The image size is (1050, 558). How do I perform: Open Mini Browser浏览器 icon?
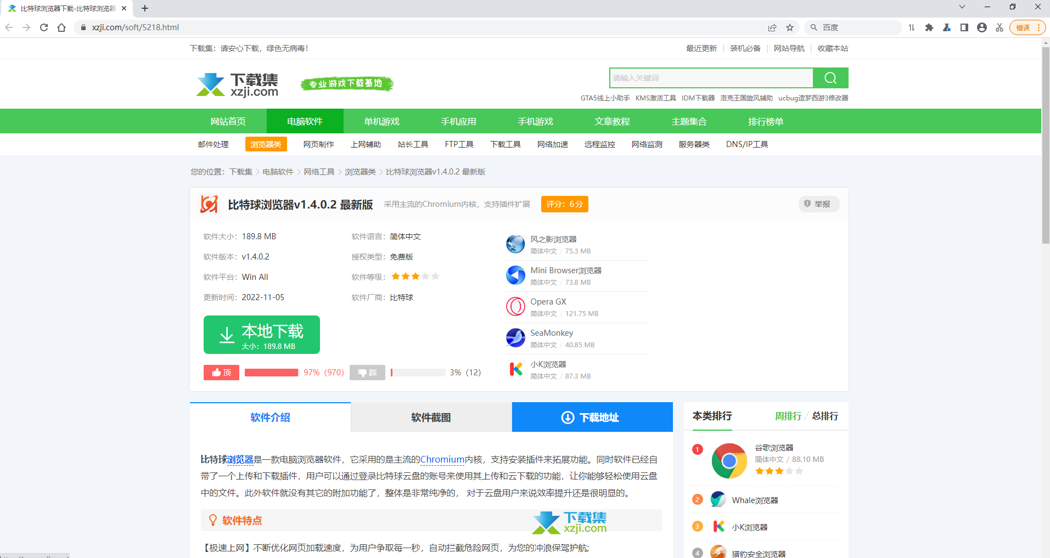(515, 275)
